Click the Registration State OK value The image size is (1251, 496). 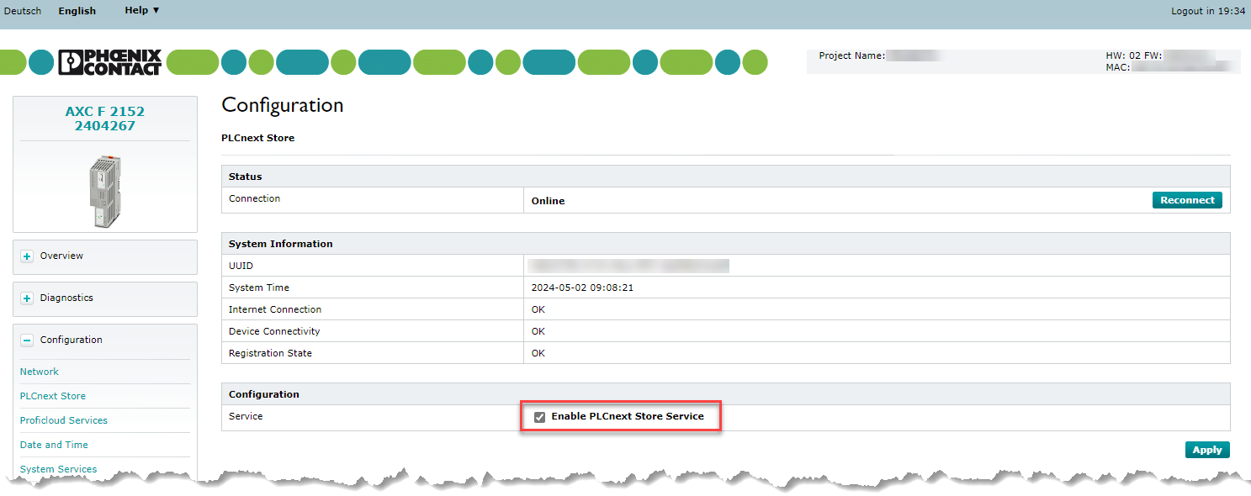[538, 353]
